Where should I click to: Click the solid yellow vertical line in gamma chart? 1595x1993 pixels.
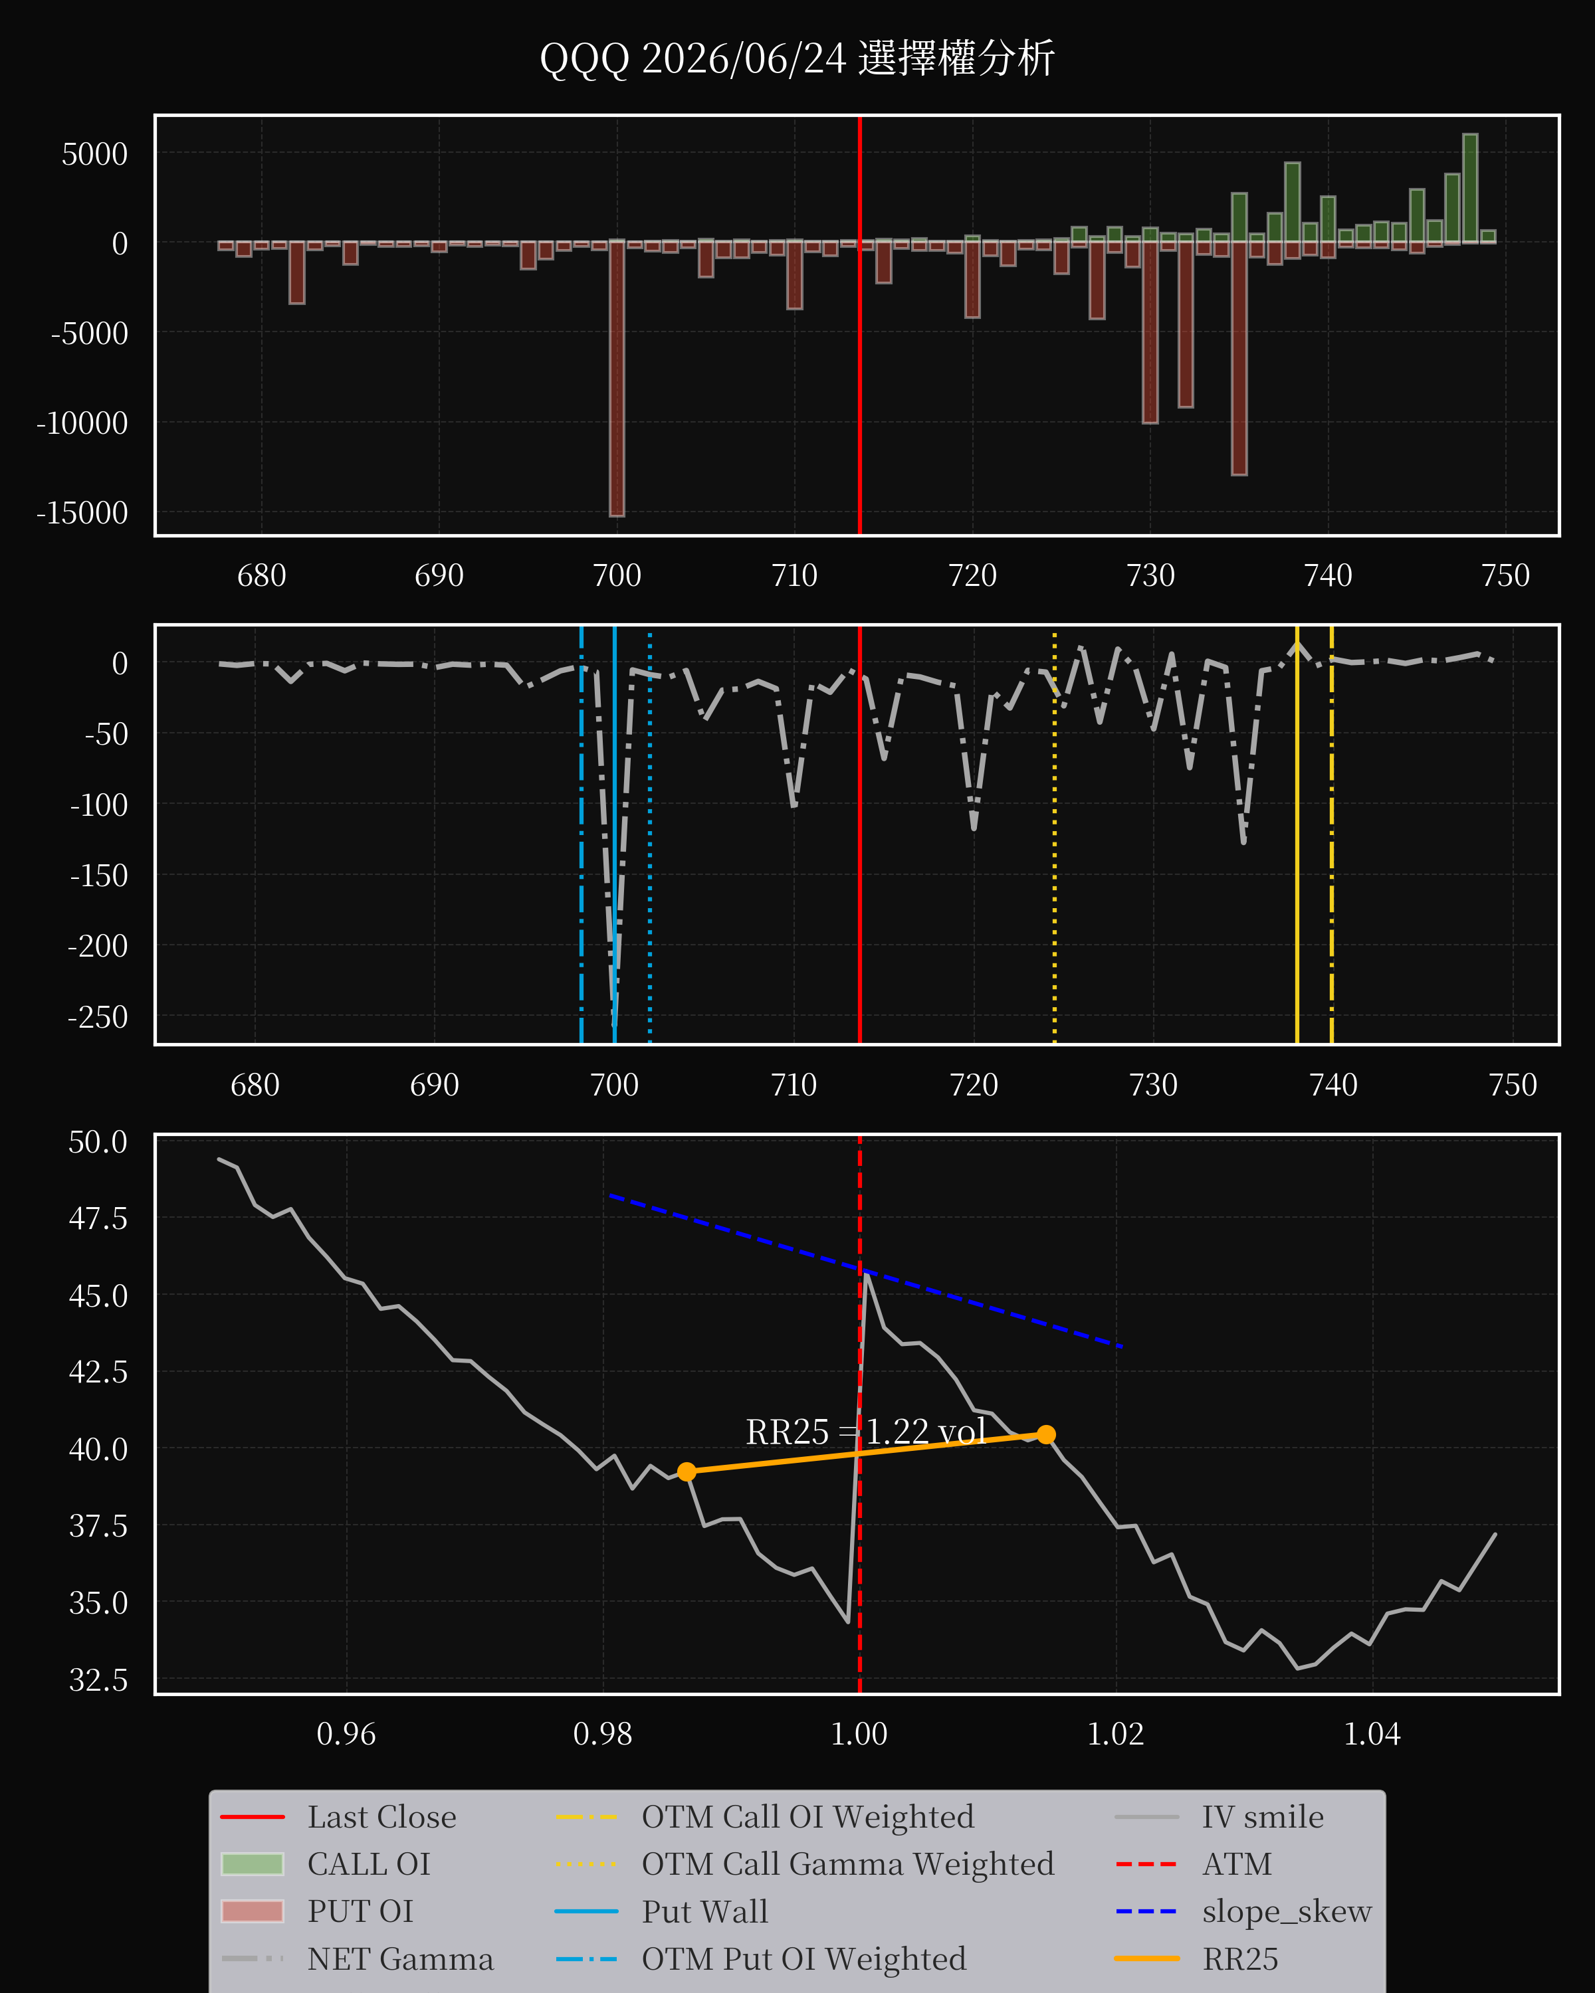click(1297, 834)
